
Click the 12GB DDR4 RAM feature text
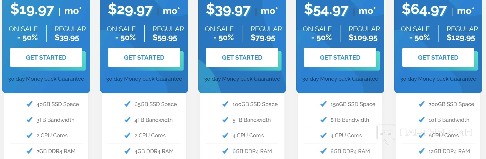tap(449, 151)
